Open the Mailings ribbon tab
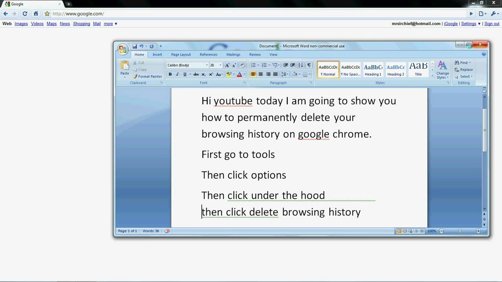502x282 pixels. pyautogui.click(x=233, y=54)
